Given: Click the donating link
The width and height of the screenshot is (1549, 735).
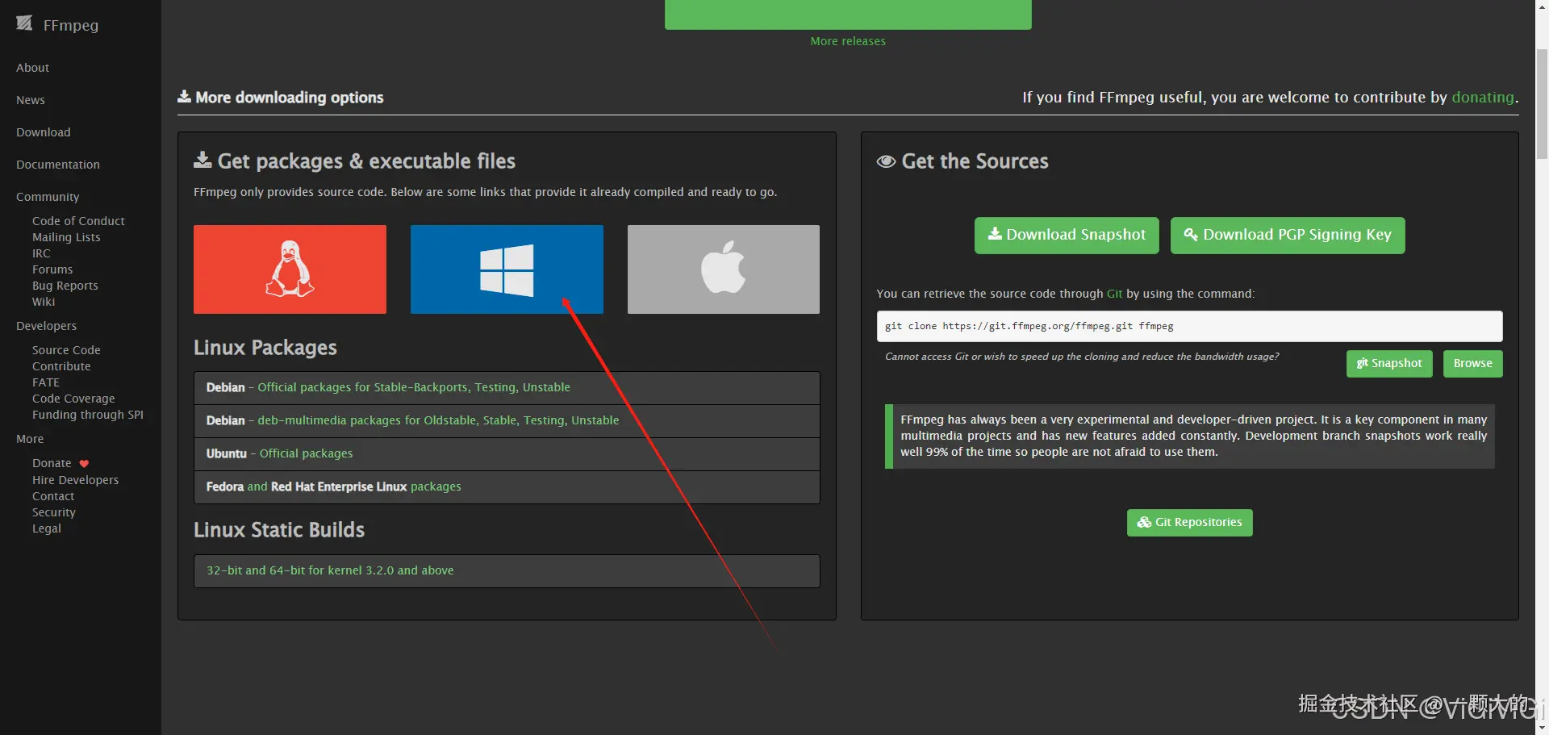Looking at the screenshot, I should pos(1483,98).
